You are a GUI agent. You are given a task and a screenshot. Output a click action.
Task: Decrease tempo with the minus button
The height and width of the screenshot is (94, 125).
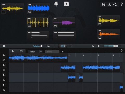(x=55, y=46)
